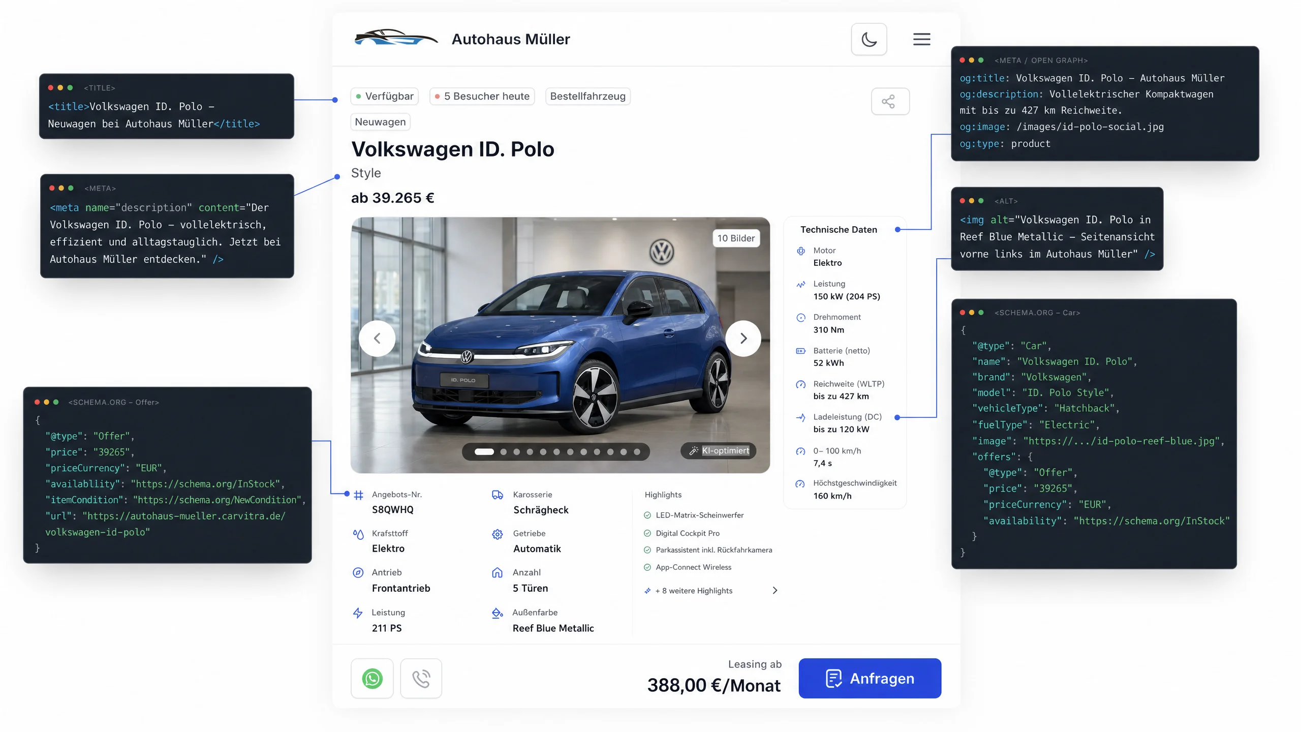This screenshot has width=1301, height=732.
Task: Click the price ab 39.265 €
Action: pyautogui.click(x=393, y=198)
